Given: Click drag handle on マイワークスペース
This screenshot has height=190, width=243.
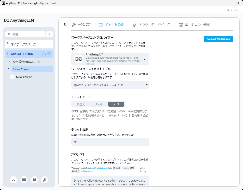Looking at the screenshot, I should pyautogui.click(x=8, y=44).
